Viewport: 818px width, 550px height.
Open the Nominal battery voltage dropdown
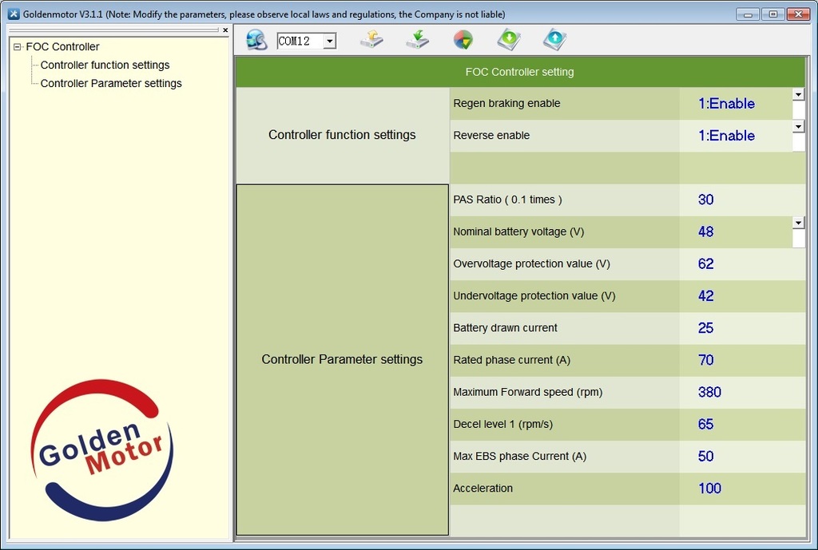798,222
